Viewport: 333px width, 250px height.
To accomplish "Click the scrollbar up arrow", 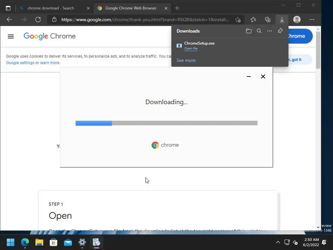I will pyautogui.click(x=318, y=29).
